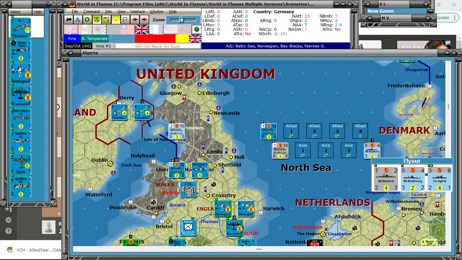Open the Help menu in the menu bar
Image resolution: width=462 pixels, height=260 pixels.
[173, 12]
